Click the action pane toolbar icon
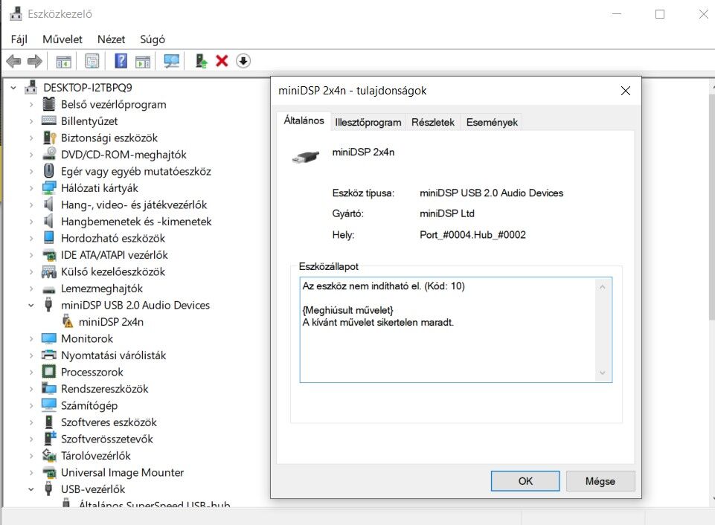The image size is (715, 525). pyautogui.click(x=143, y=61)
